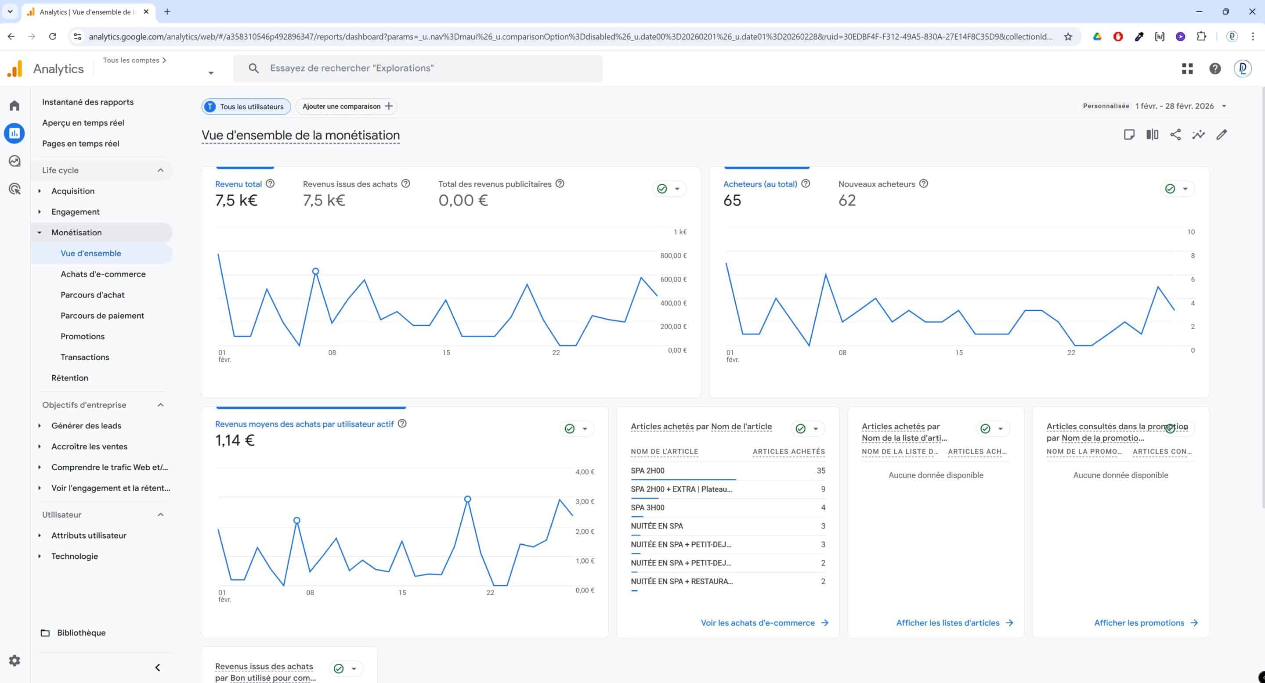This screenshot has width=1265, height=683.
Task: Click the Analytics search field
Action: click(418, 68)
